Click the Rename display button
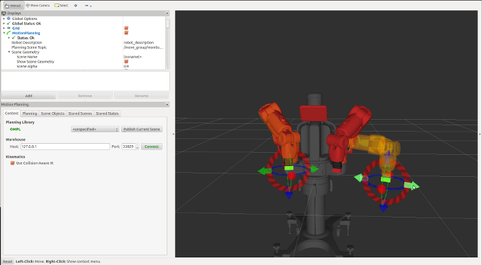The height and width of the screenshot is (265, 482). pos(141,96)
